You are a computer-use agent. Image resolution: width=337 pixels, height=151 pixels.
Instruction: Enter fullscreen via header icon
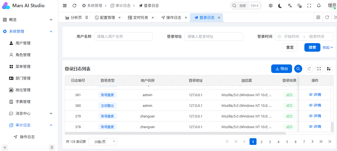coord(309,6)
